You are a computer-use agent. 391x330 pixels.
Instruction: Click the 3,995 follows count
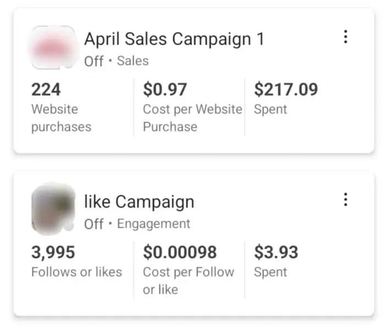(53, 252)
